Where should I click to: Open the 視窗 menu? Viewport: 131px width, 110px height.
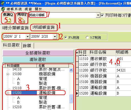[28, 9]
